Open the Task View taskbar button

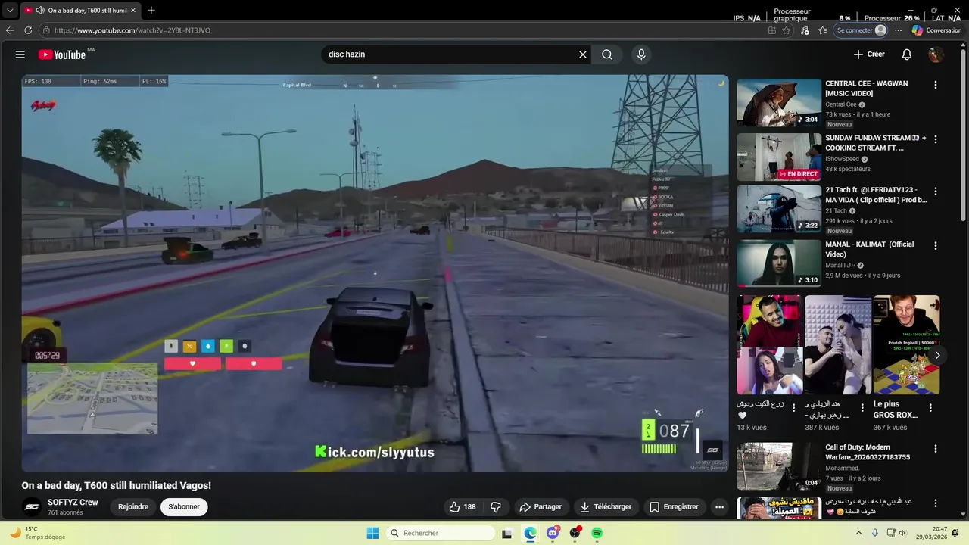point(507,533)
